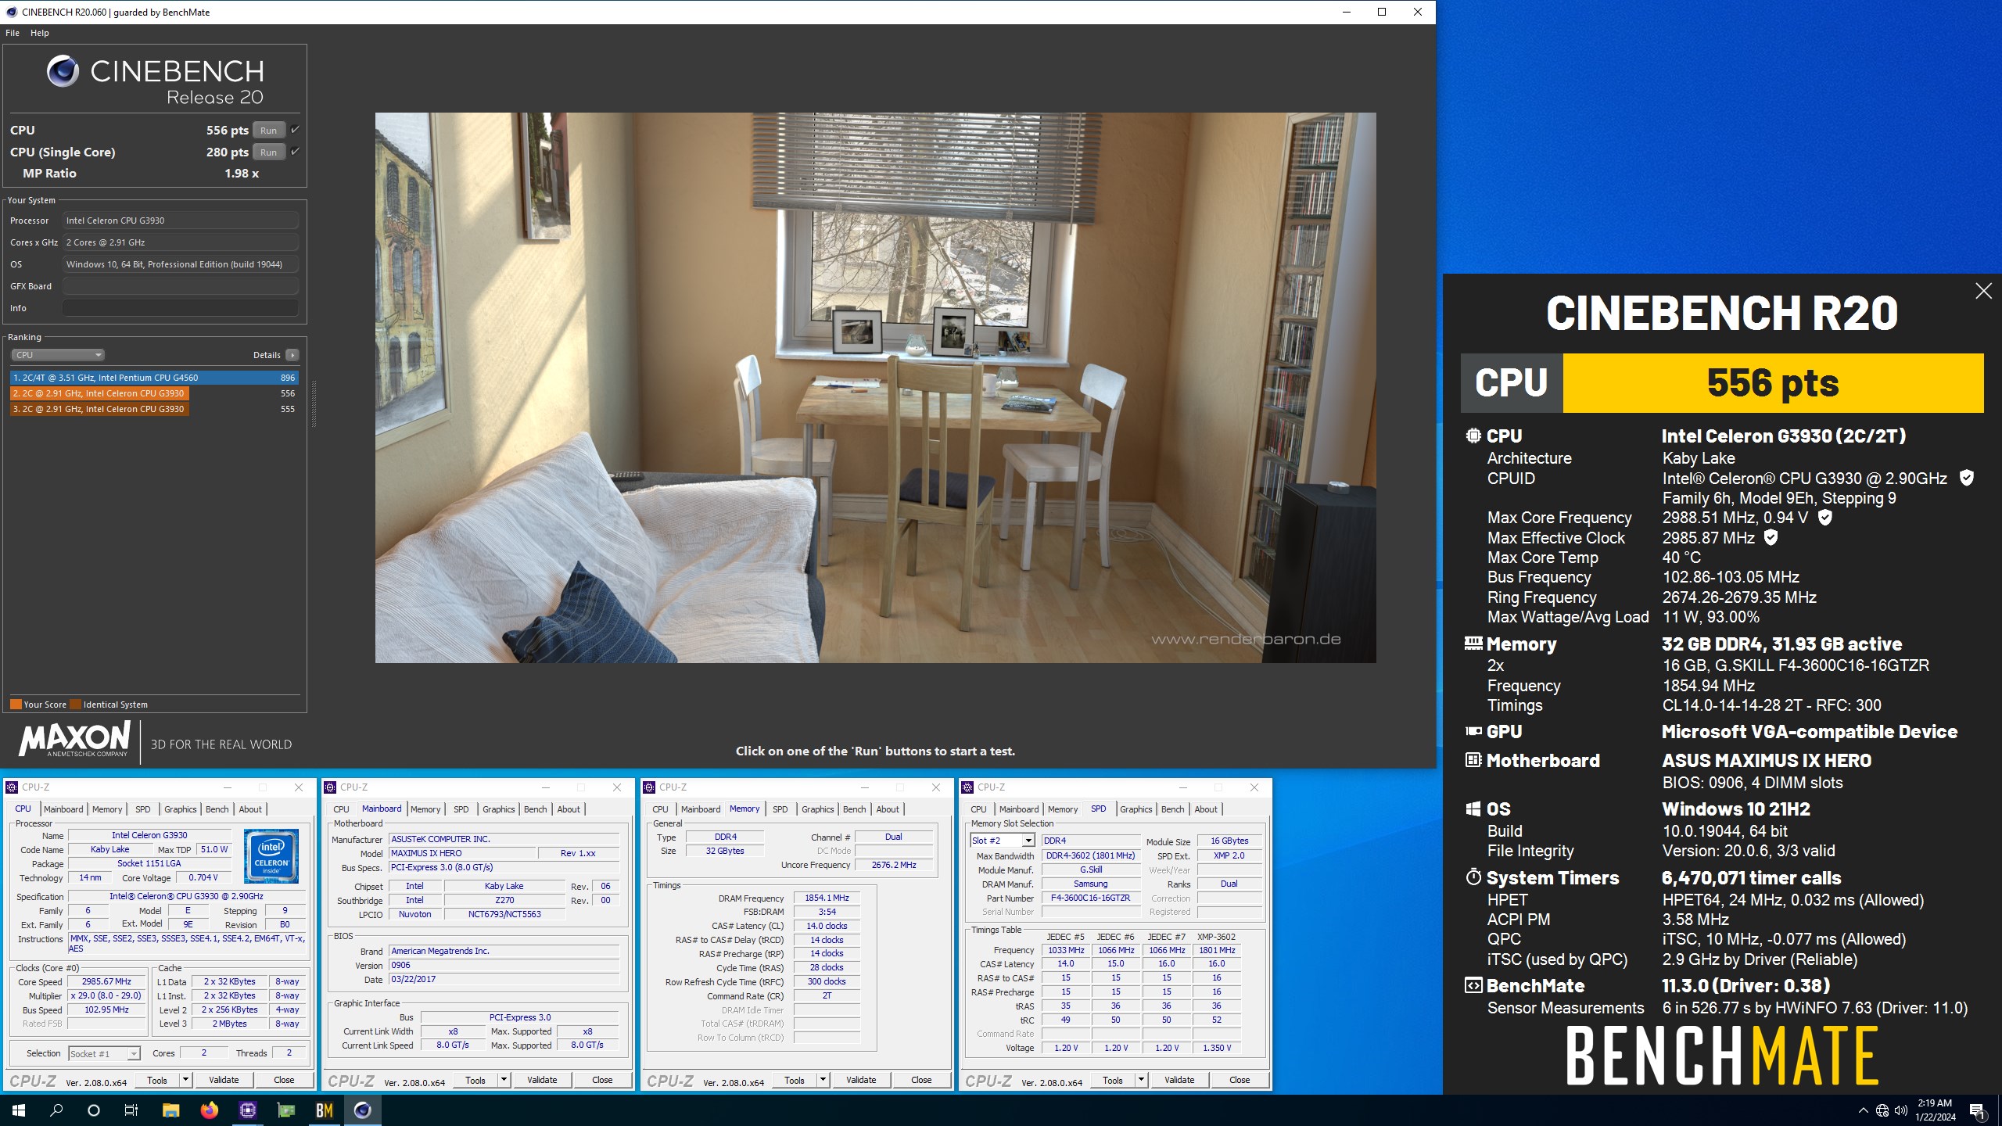The image size is (2002, 1126).
Task: Open Graphics tab in fourth CPU-Z window
Action: click(x=1136, y=809)
